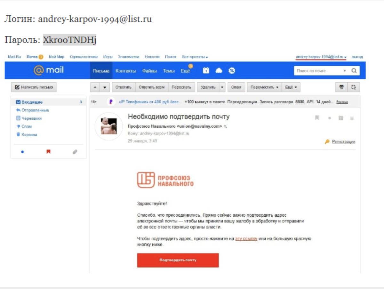384x289 pixels.
Task: Flag the email with the bookmark icon
Action: click(316, 118)
